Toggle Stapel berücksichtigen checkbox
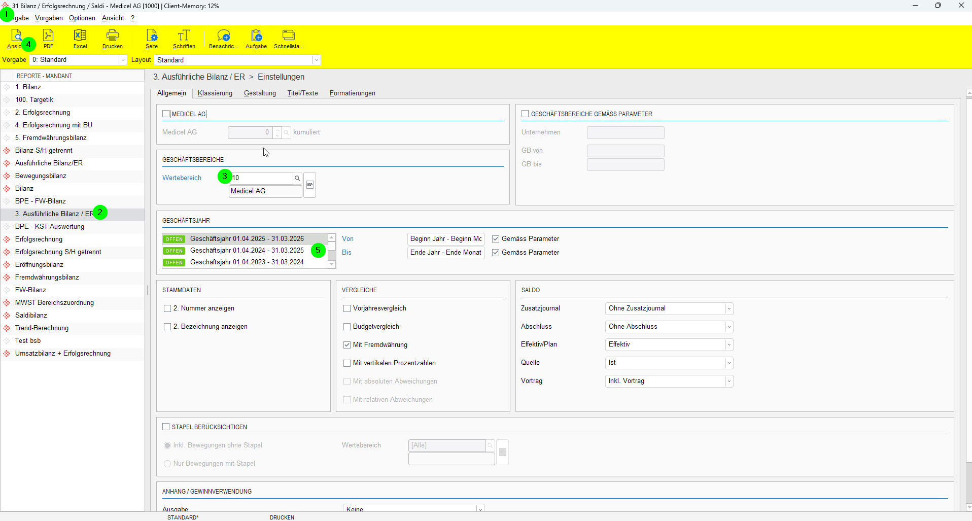The height and width of the screenshot is (521, 972). [x=166, y=427]
